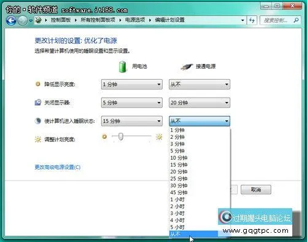This screenshot has height=242, width=307.
Task: Select 25 分钟 in the dropdown list
Action: pos(200,179)
